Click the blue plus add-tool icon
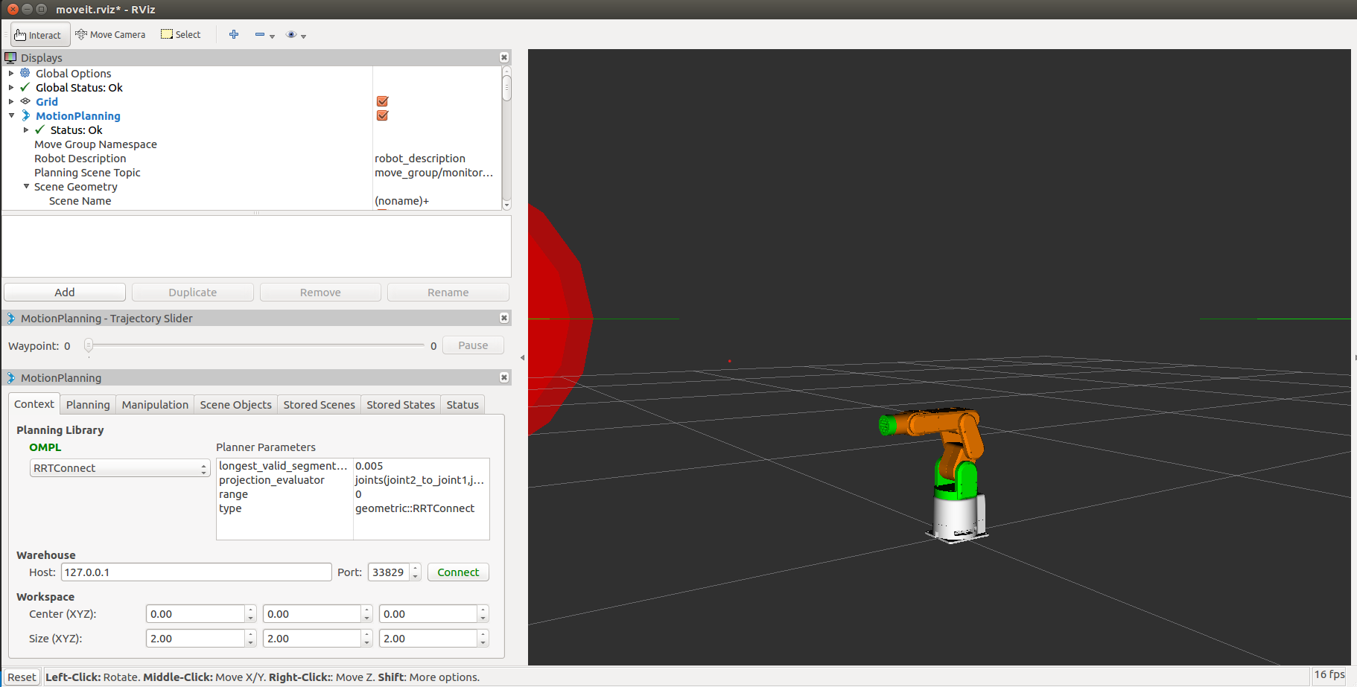This screenshot has height=687, width=1357. coord(234,35)
